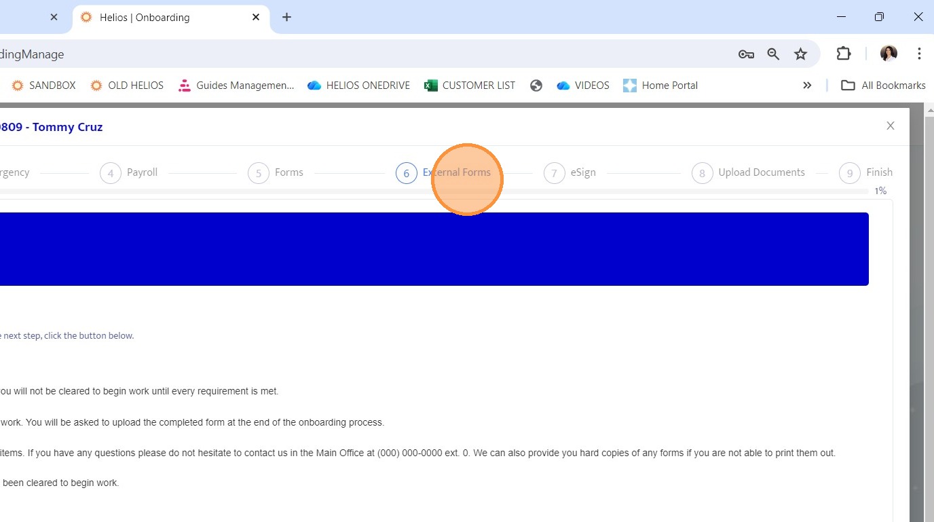Click the text 'next step, click the button below.'
Screen dimensions: 934x522
coord(69,335)
